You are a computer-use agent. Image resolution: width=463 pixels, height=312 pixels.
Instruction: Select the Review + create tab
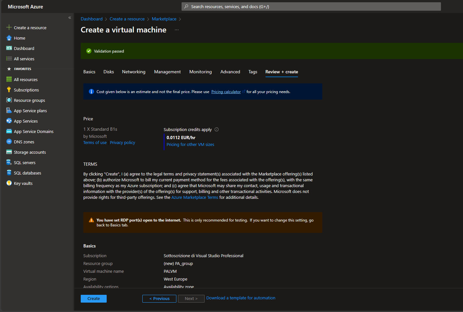[x=282, y=72]
